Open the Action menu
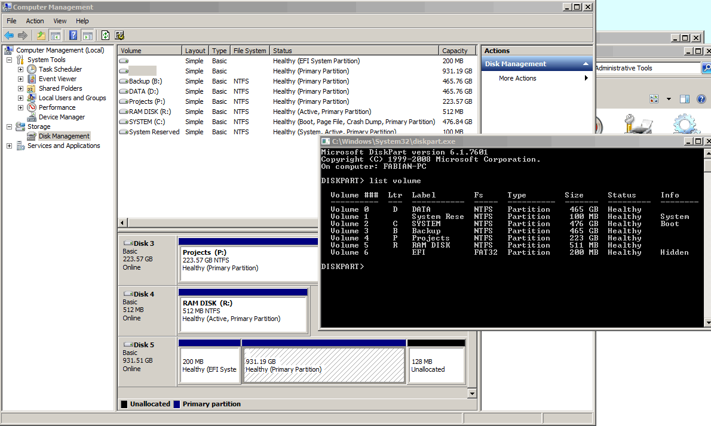This screenshot has height=426, width=711. click(35, 21)
